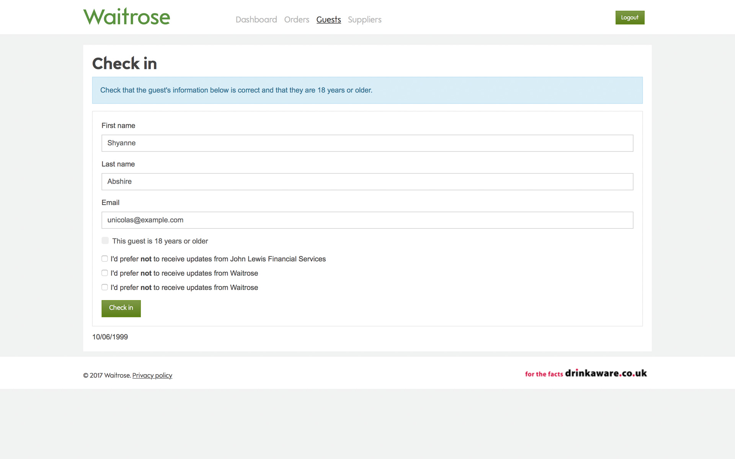Select the Guests nav link
The width and height of the screenshot is (735, 459).
pyautogui.click(x=328, y=20)
